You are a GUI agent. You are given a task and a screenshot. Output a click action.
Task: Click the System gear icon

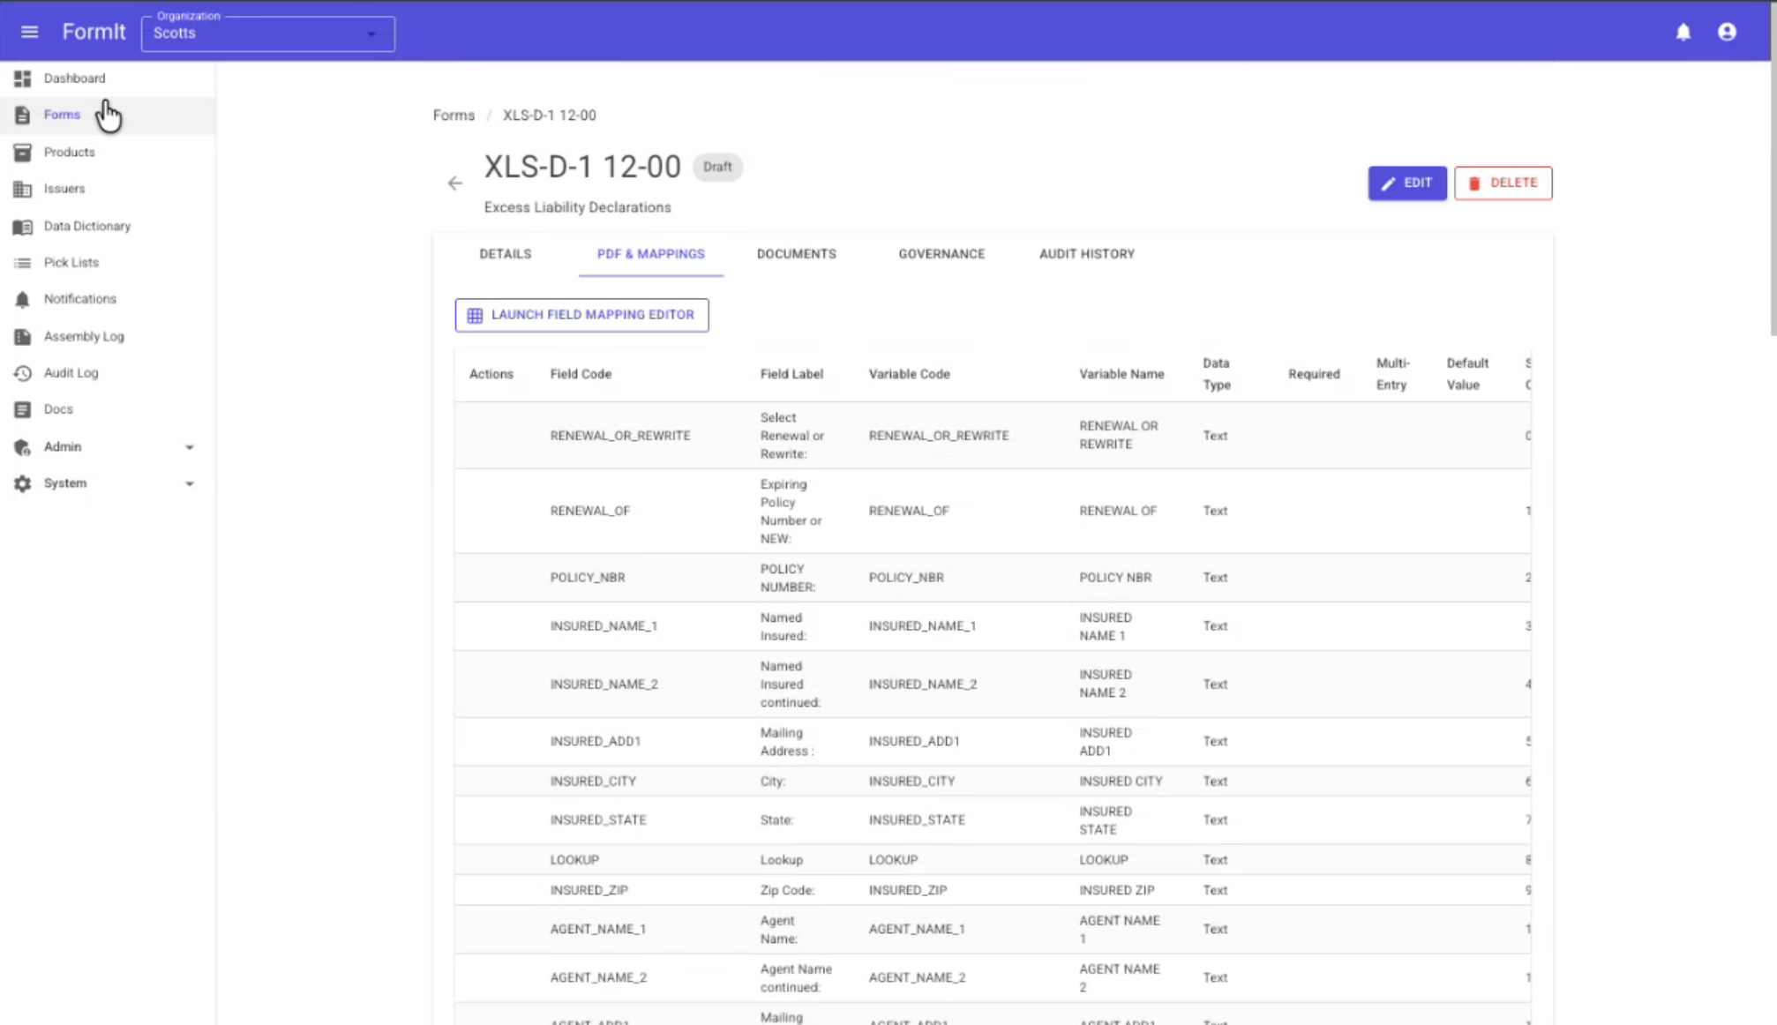23,483
